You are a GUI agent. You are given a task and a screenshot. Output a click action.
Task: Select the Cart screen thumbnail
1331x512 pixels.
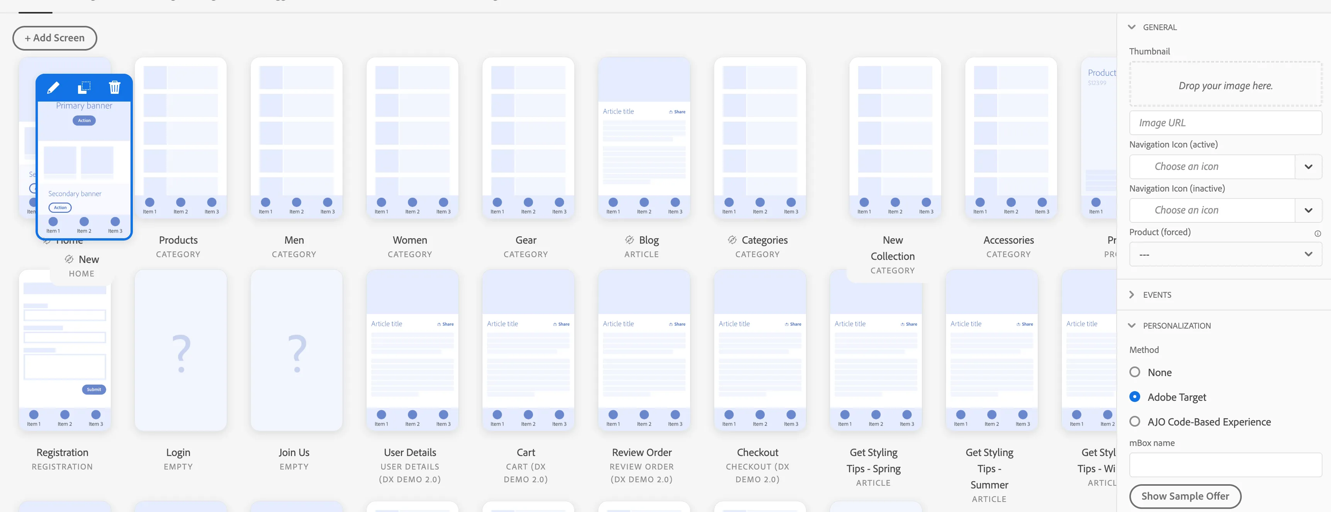pos(528,350)
